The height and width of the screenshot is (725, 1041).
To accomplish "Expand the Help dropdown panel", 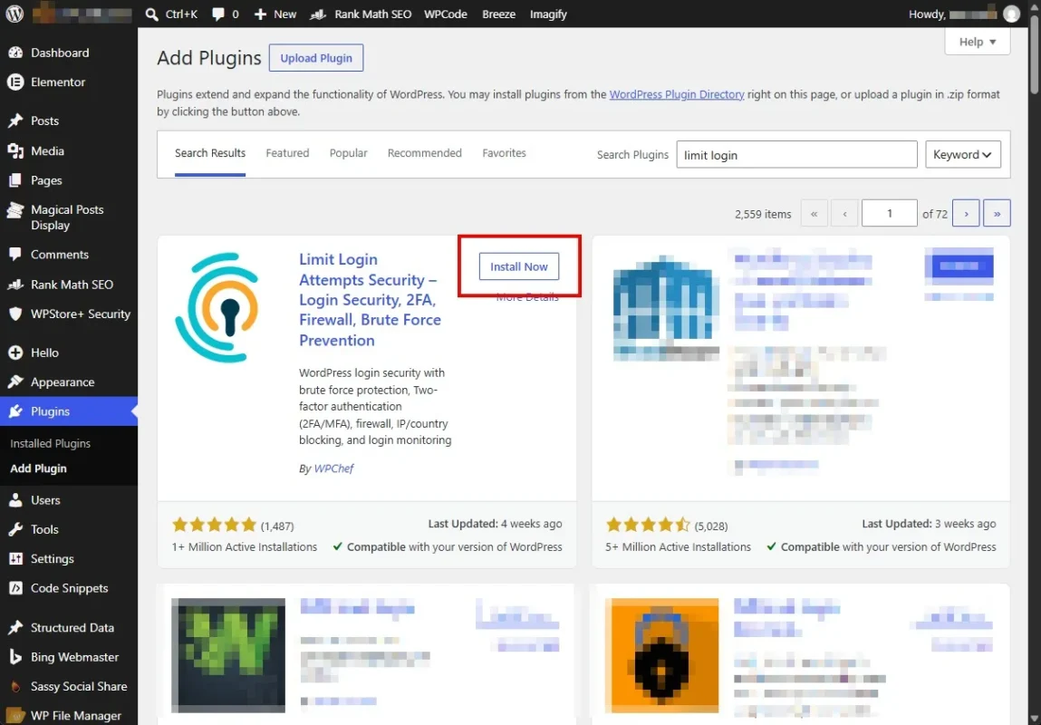I will tap(978, 42).
